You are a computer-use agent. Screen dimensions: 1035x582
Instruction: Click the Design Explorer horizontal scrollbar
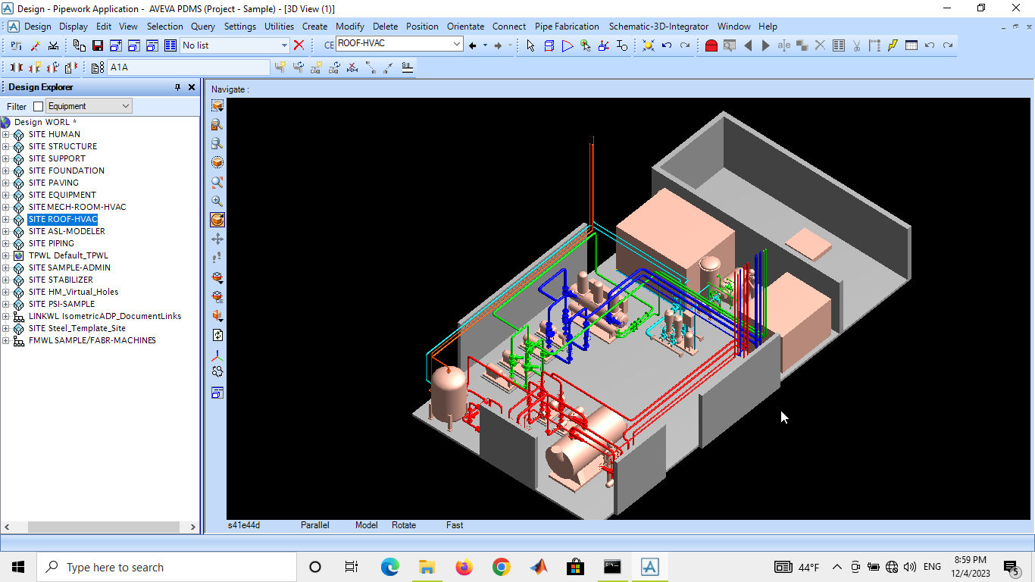[x=104, y=527]
